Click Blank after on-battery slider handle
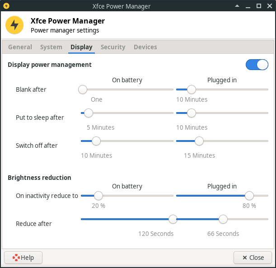 83,89
